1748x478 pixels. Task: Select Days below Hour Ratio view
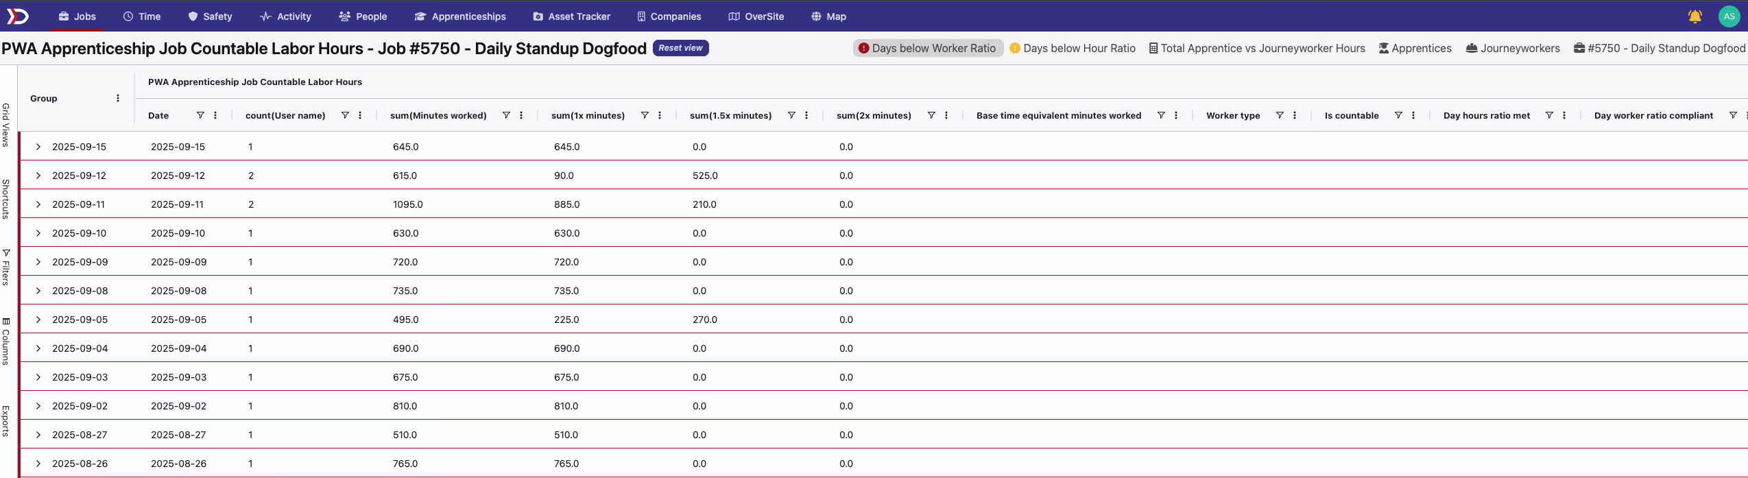coord(1073,48)
